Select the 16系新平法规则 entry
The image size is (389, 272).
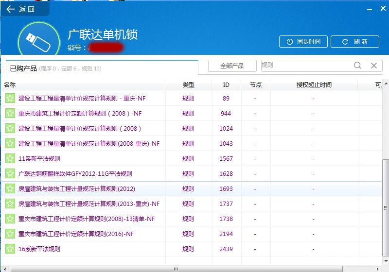pyautogui.click(x=39, y=249)
